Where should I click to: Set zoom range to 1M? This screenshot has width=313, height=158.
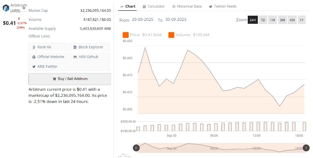(x=272, y=20)
